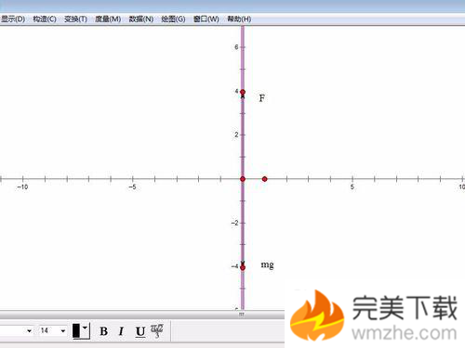Select the red point at y equals 4
The image size is (465, 348).
(243, 92)
